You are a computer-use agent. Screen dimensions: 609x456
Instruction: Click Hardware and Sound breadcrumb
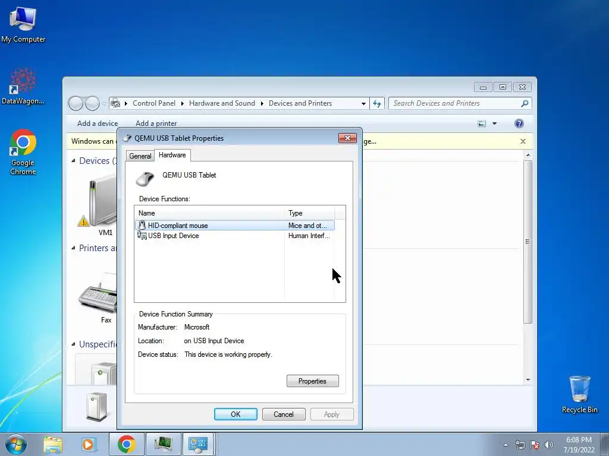point(222,103)
